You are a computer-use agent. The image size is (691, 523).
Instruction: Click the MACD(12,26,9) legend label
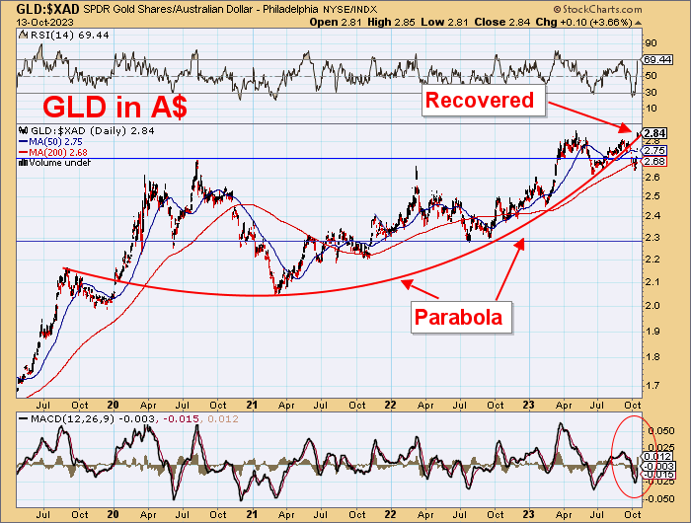tap(72, 419)
